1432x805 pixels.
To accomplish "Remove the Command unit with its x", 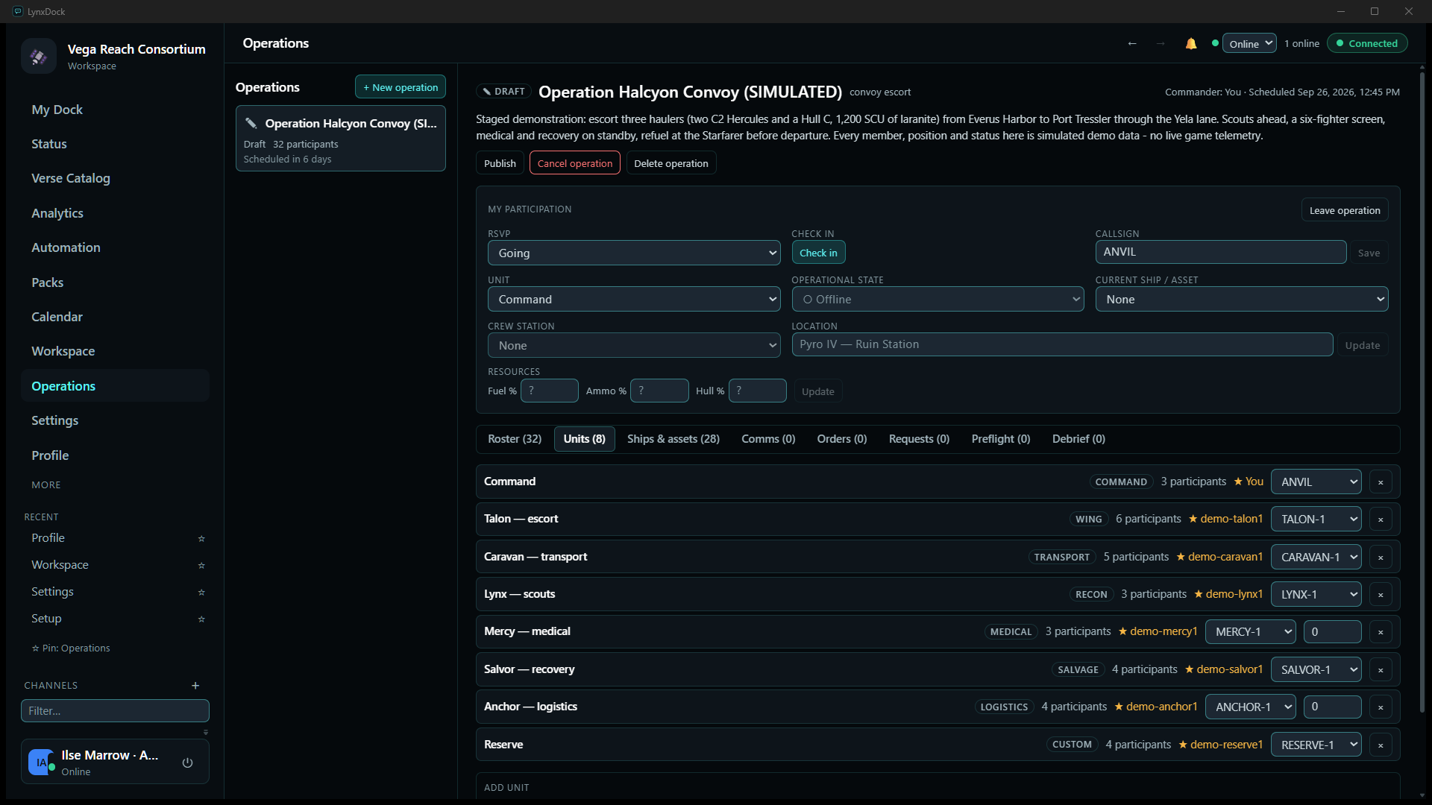I will pyautogui.click(x=1381, y=482).
